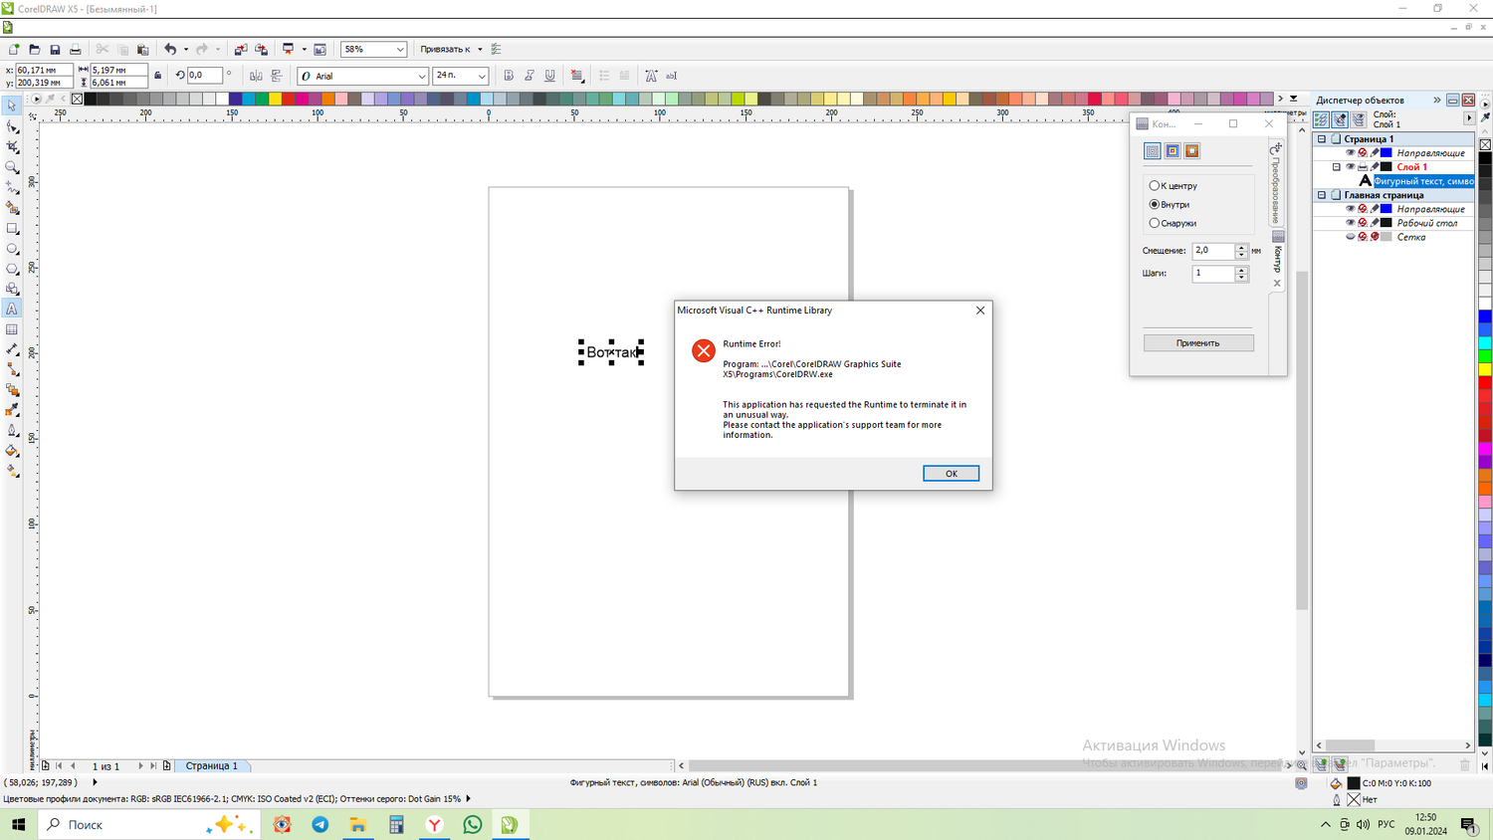Select the Fill bucket tool
1493x840 pixels.
pyautogui.click(x=12, y=451)
